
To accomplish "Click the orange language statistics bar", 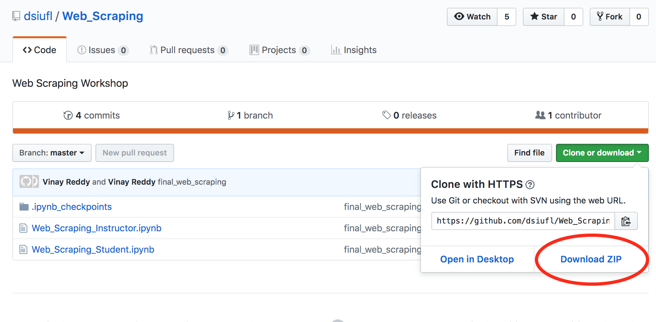I will click(x=331, y=131).
